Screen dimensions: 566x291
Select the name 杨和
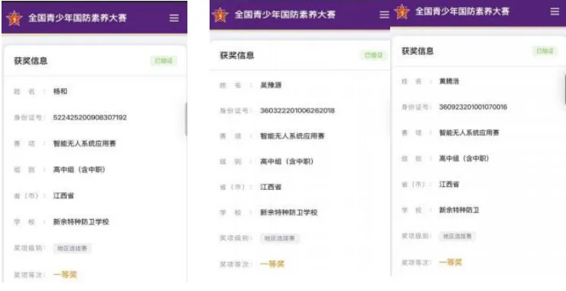pyautogui.click(x=60, y=91)
